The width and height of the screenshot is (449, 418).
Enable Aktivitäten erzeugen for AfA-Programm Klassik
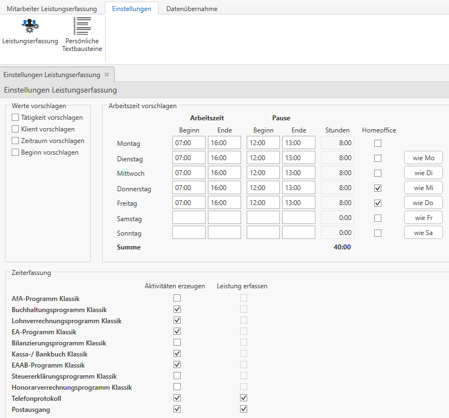177,298
